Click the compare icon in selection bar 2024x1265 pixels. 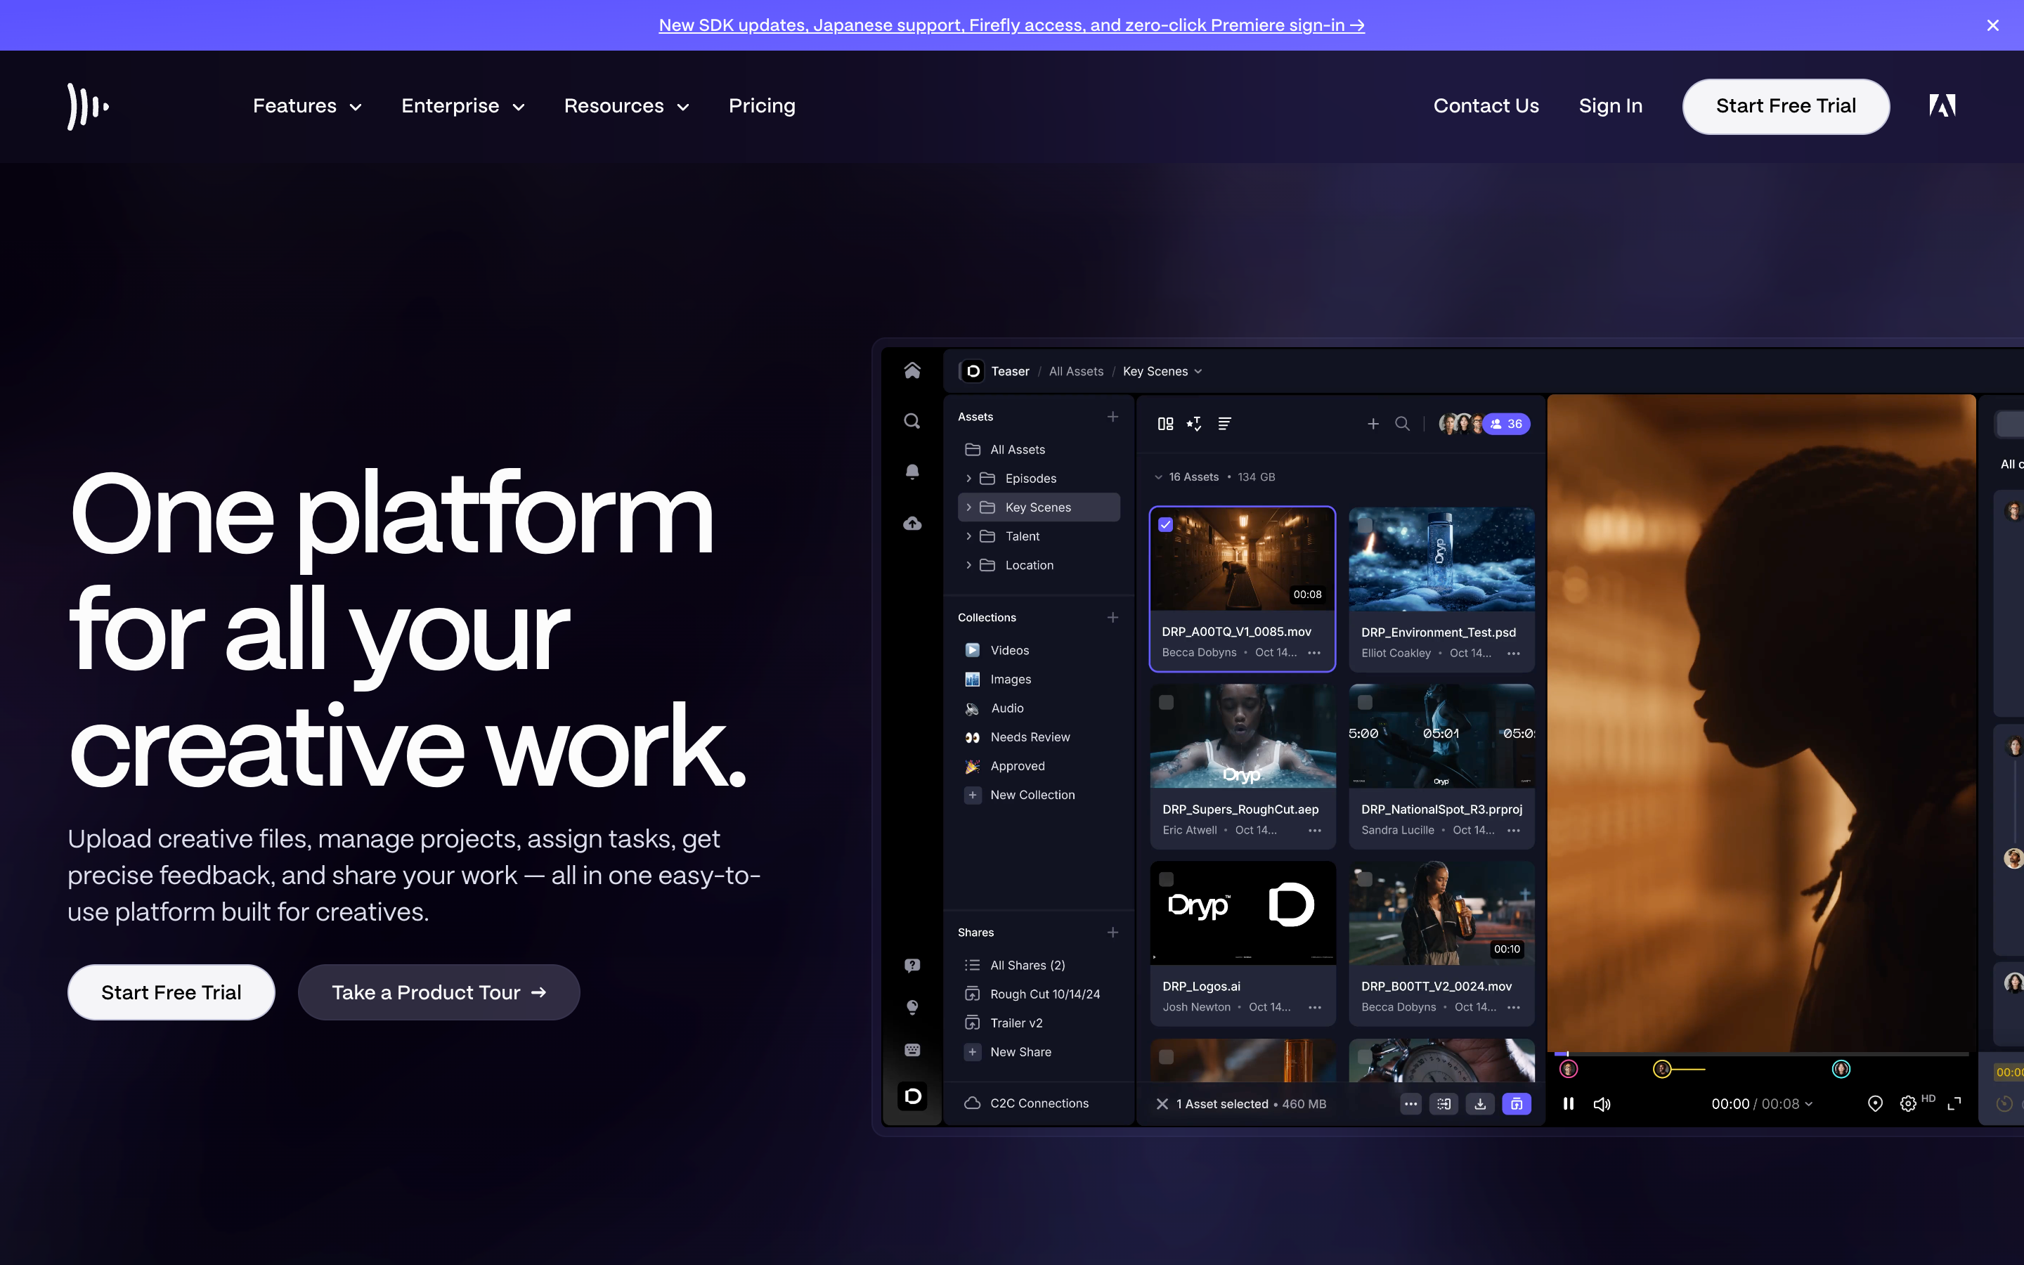click(x=1444, y=1104)
